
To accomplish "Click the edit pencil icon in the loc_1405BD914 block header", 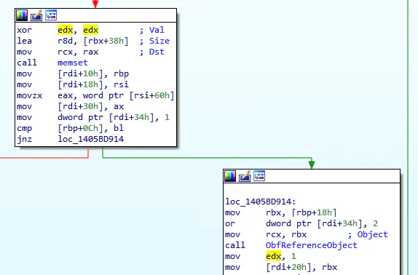I will point(245,176).
